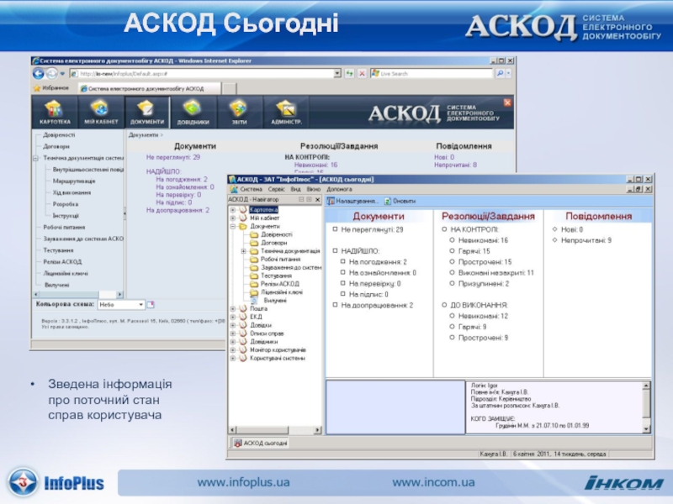The width and height of the screenshot is (673, 504).
Task: Click the web sidebar horizontal scrollbar
Action: tap(78, 295)
